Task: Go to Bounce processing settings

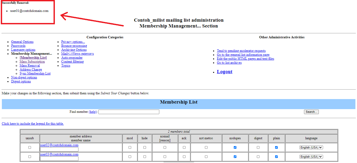Action: (x=74, y=45)
